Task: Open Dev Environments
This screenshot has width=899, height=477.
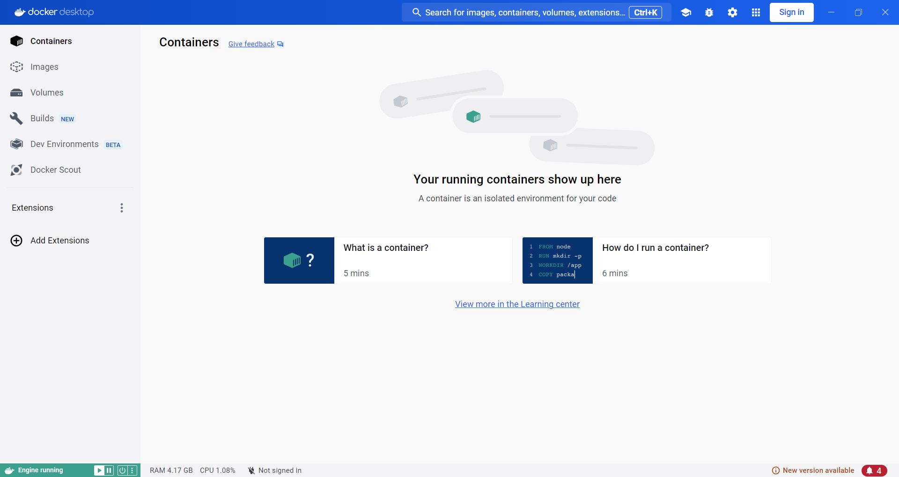Action: tap(64, 144)
